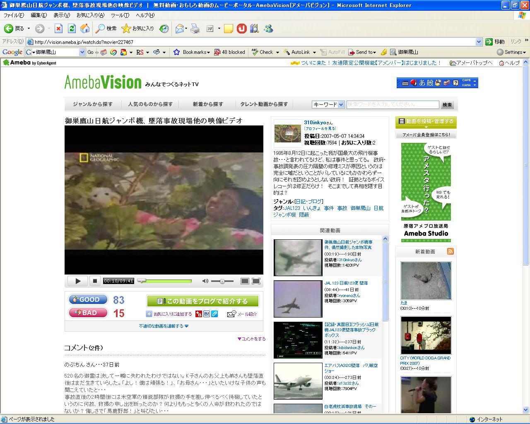Open the ヘルプ(H) menu
Image resolution: width=530 pixels, height=424 pixels.
pos(145,15)
